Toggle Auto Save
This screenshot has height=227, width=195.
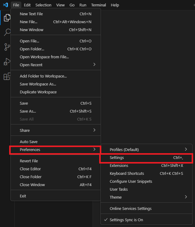56,142
